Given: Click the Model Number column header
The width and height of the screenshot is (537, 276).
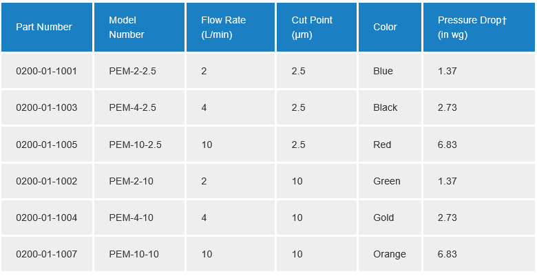Looking at the screenshot, I should [127, 28].
